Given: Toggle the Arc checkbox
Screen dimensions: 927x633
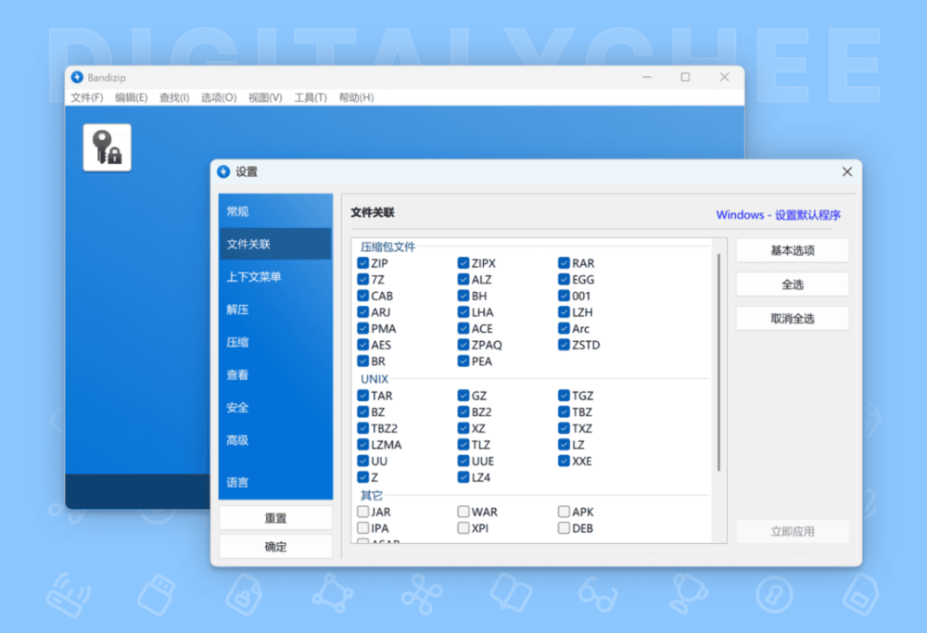Looking at the screenshot, I should pyautogui.click(x=564, y=329).
